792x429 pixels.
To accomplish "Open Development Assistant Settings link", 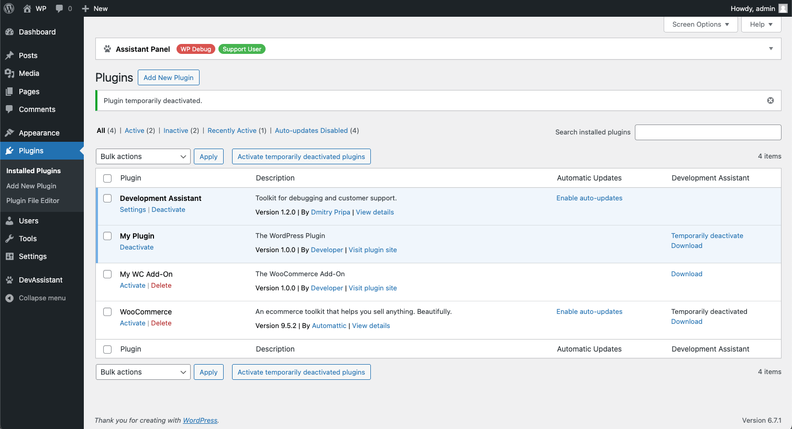I will (133, 209).
